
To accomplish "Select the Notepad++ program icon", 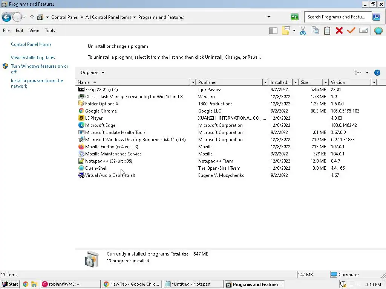I will pyautogui.click(x=81, y=161).
